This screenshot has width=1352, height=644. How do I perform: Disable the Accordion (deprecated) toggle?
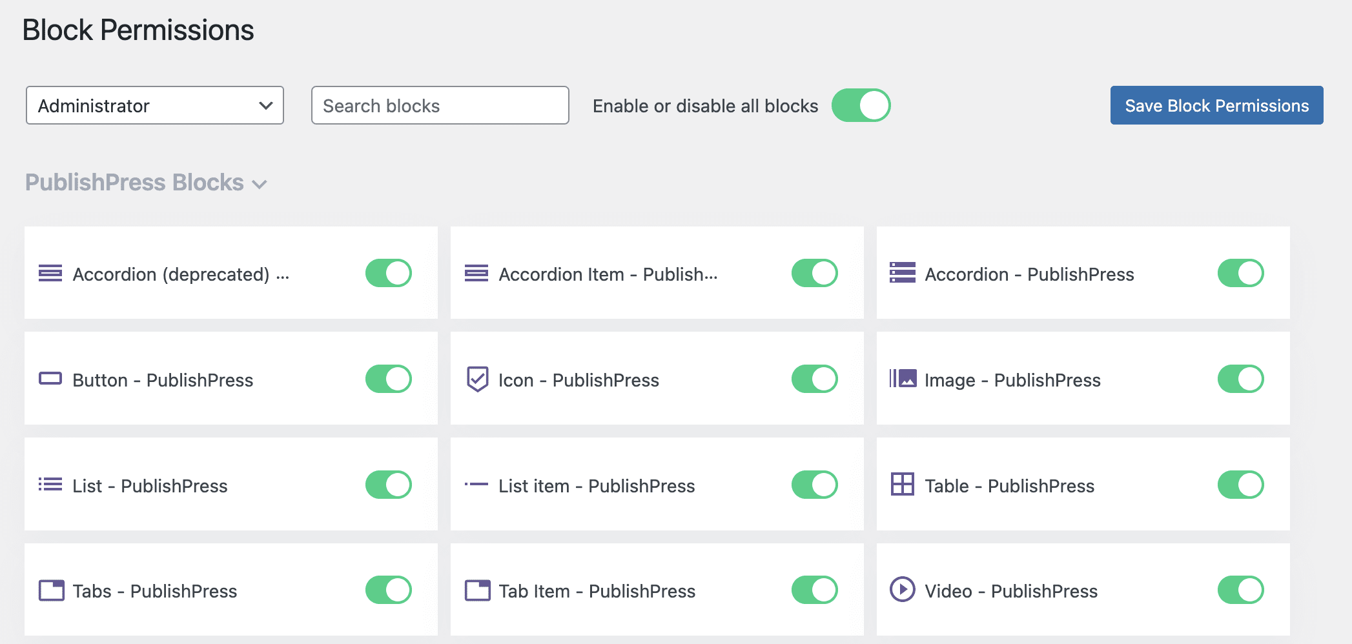(388, 273)
